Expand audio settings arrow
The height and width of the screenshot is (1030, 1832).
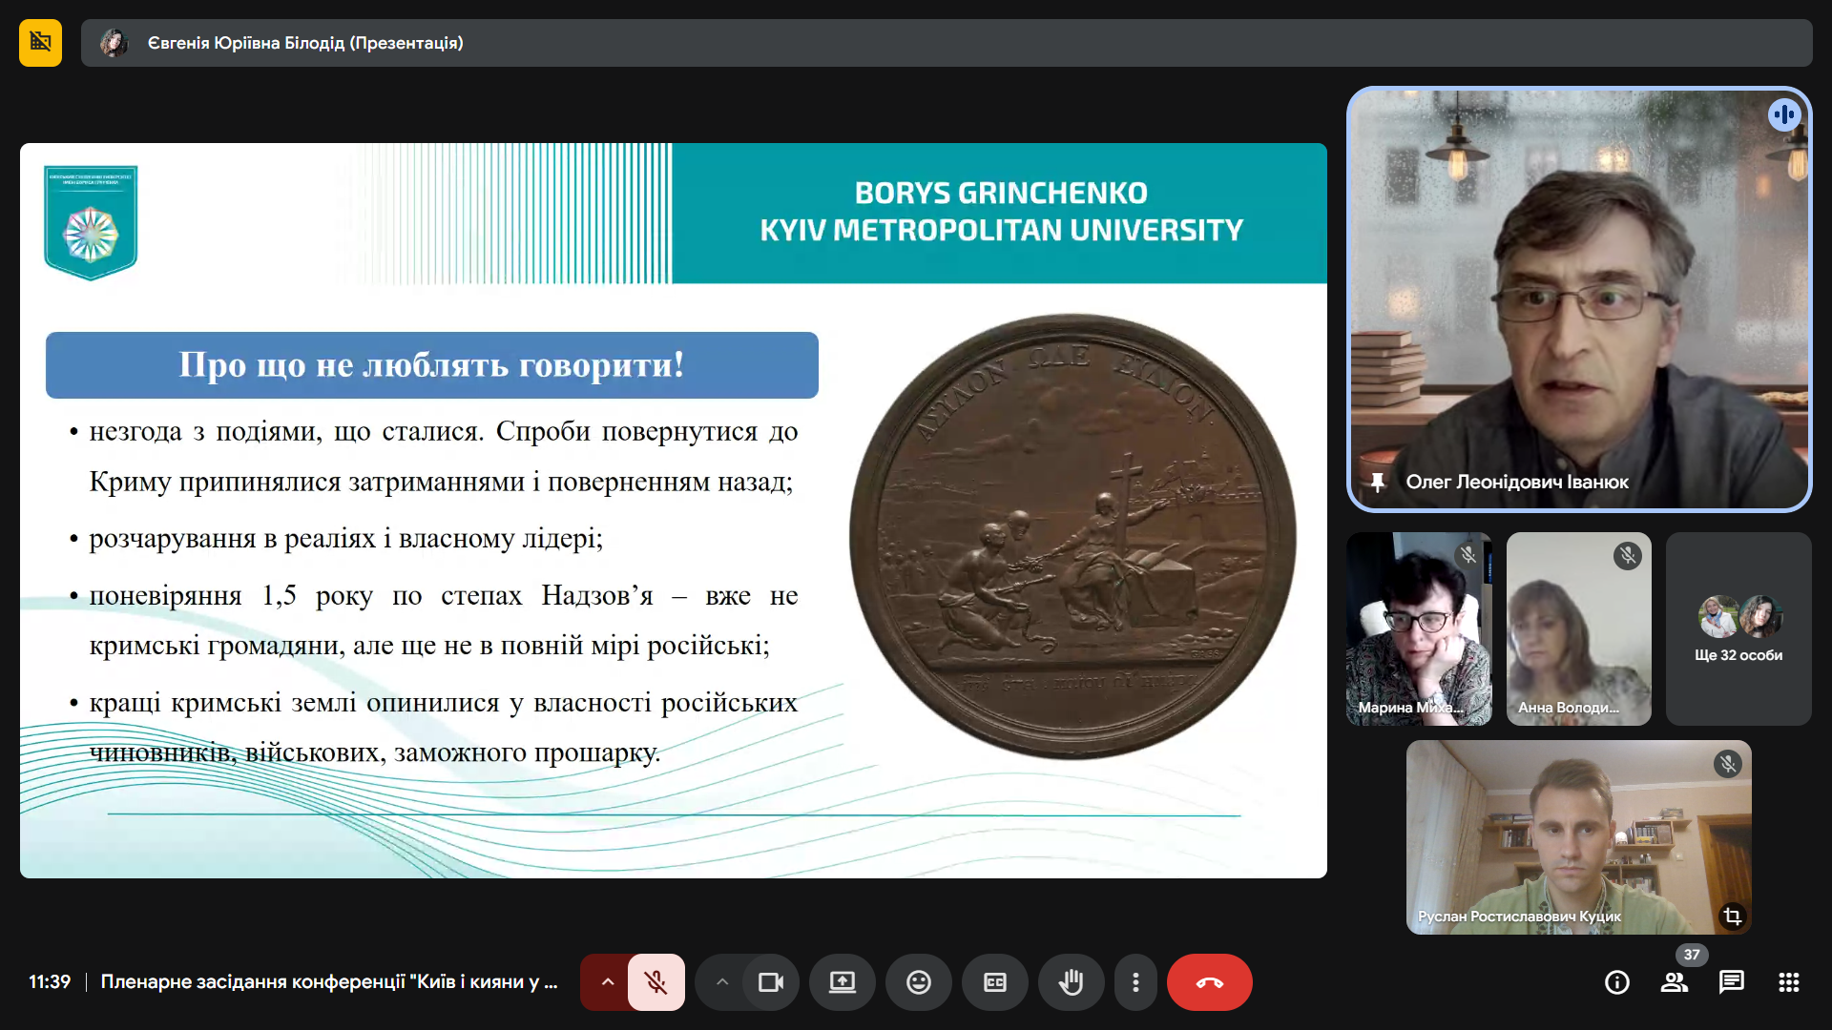[x=607, y=982]
